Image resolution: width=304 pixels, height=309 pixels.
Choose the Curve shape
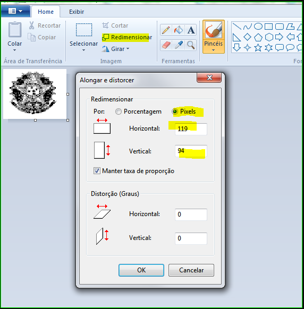point(247,26)
